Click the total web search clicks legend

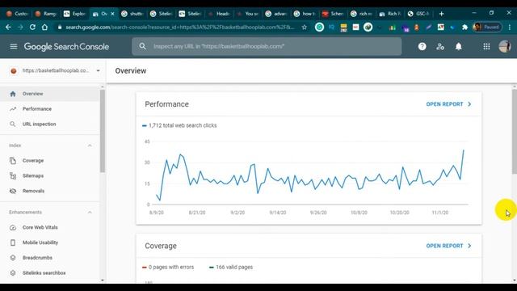coord(179,125)
